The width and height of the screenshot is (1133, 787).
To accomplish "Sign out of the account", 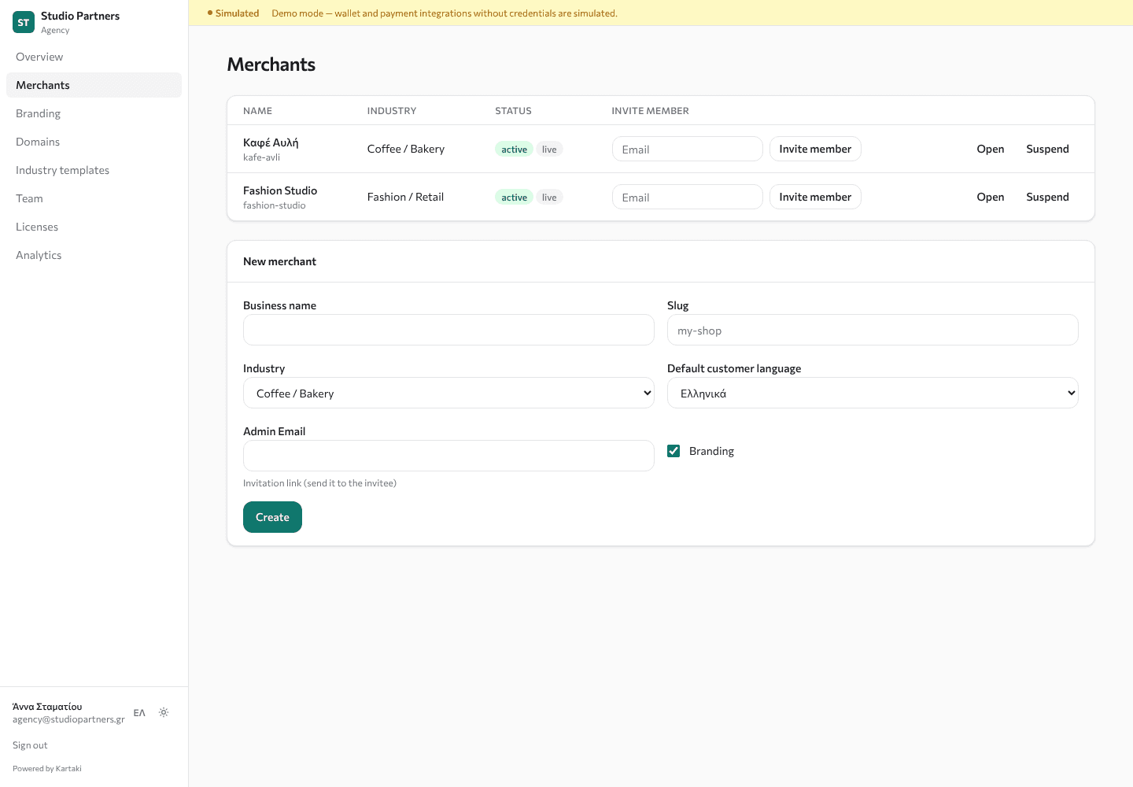I will pyautogui.click(x=30, y=745).
